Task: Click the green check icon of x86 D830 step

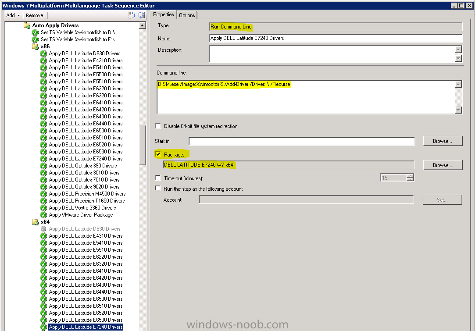Action: (43, 53)
